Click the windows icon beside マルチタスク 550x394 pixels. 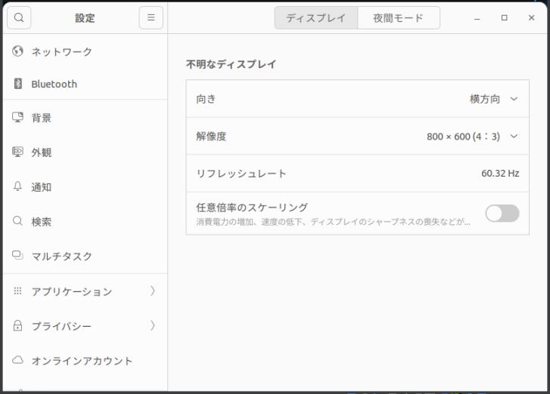tap(17, 255)
